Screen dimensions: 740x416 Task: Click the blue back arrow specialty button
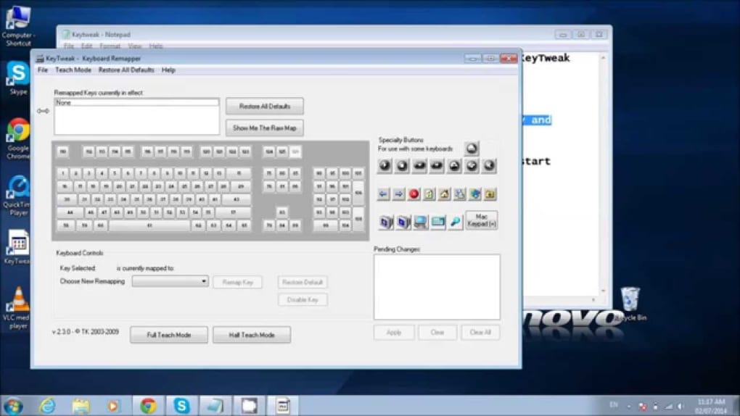tap(384, 194)
